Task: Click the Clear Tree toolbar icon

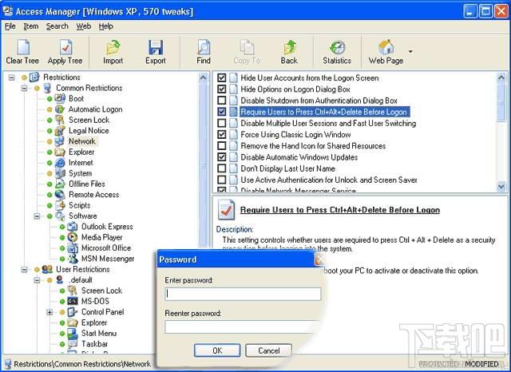Action: tap(23, 48)
